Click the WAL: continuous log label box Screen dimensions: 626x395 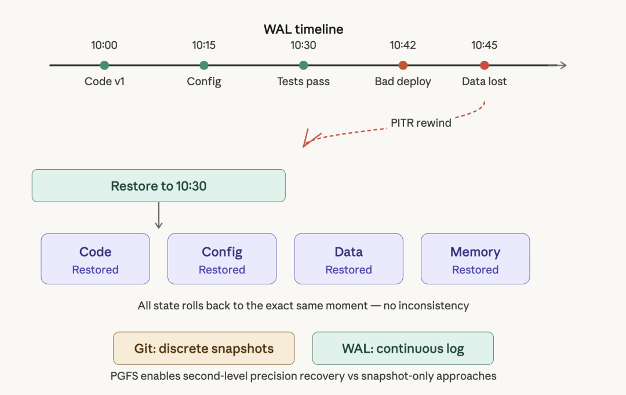(403, 349)
